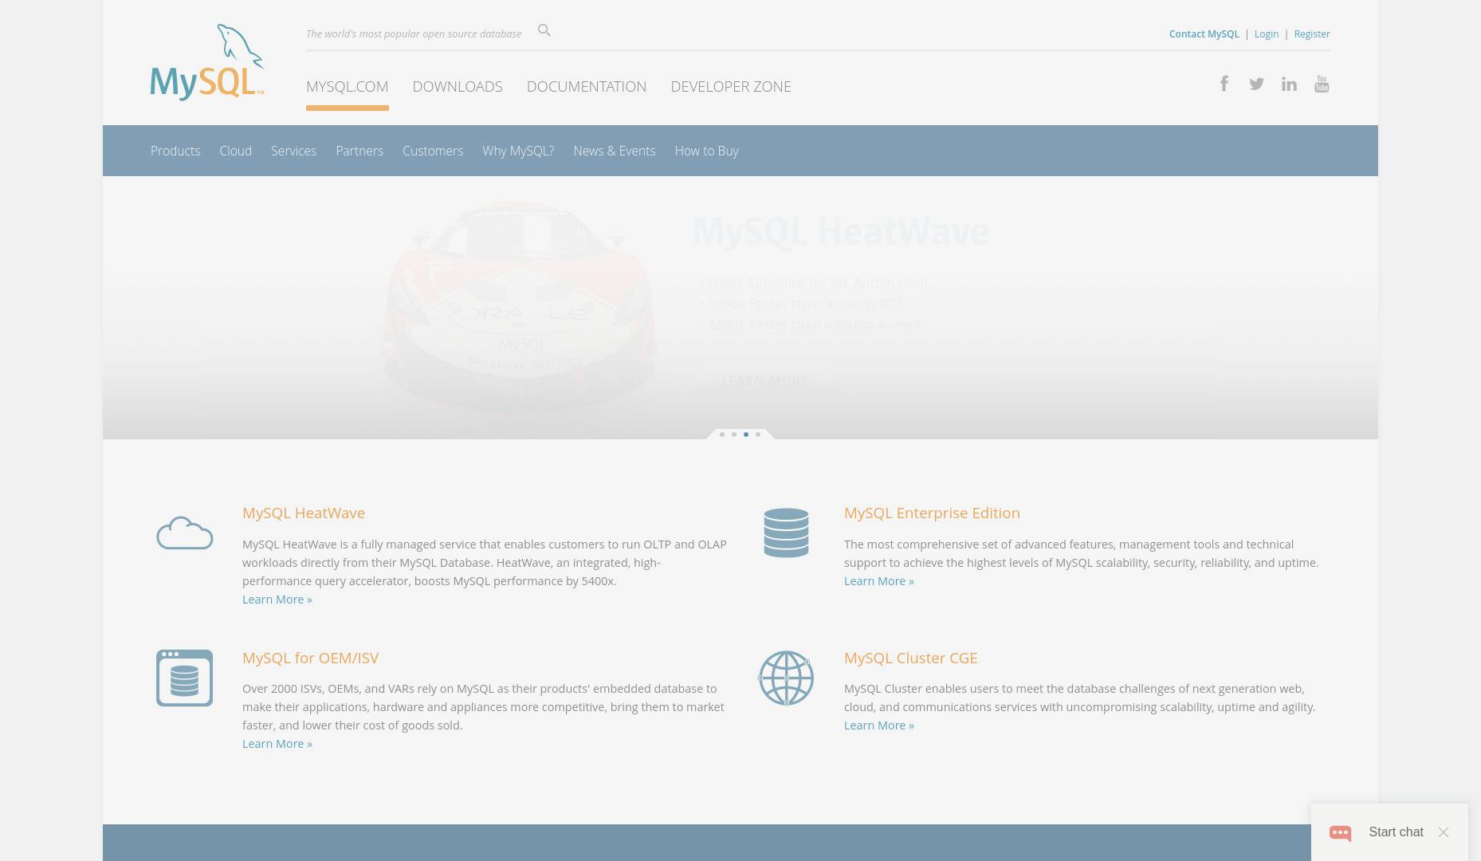This screenshot has width=1481, height=861.
Task: Click the OEM/ISV embedded database icon
Action: tap(184, 678)
